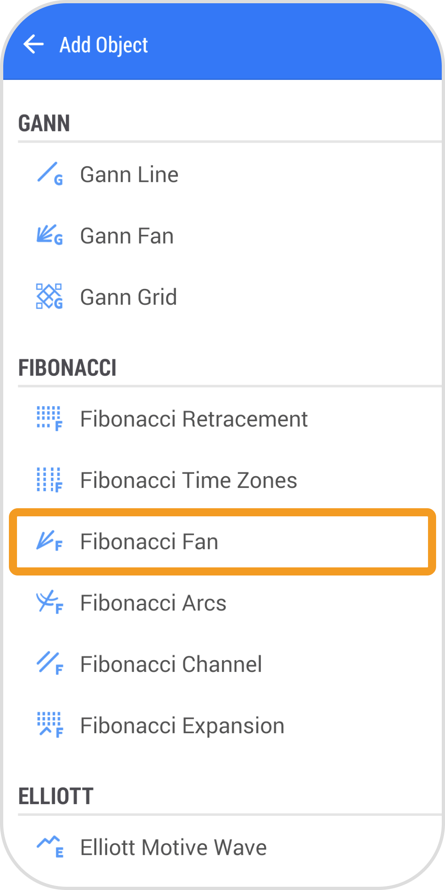This screenshot has height=890, width=445.
Task: Select Gann Line from the list
Action: click(x=129, y=175)
